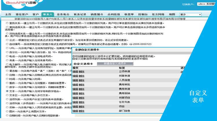Screen dimensions: 217x121
Task: Open the 回收站 submenu link
Action: pyautogui.click(x=25, y=19)
